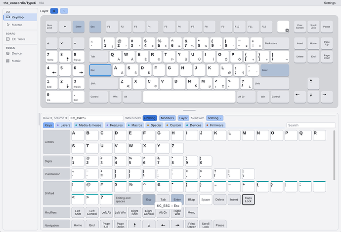Screen dimensions: 341x232
Task: Select numpad 4 left arrow key
Action: pos(51,70)
